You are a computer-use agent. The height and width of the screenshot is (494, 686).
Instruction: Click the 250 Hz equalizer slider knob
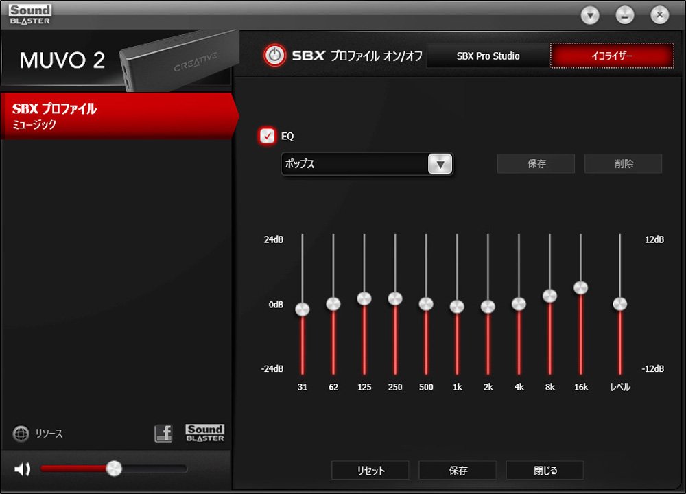395,298
